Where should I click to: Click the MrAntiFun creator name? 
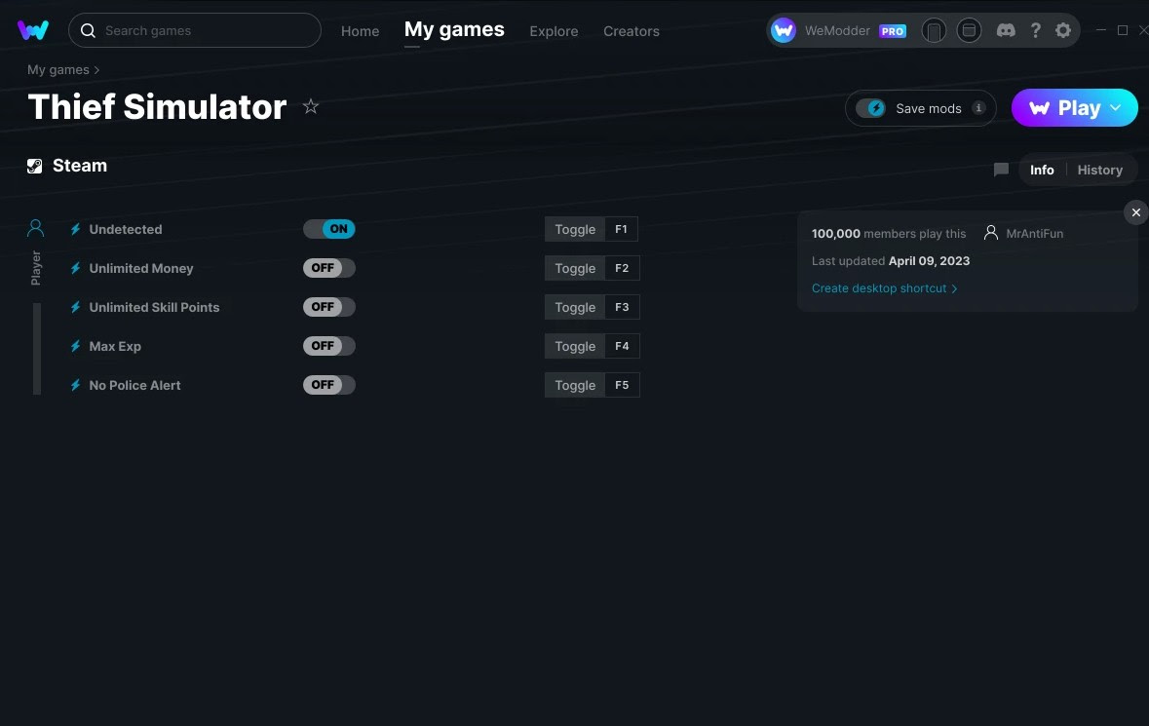[1034, 233]
